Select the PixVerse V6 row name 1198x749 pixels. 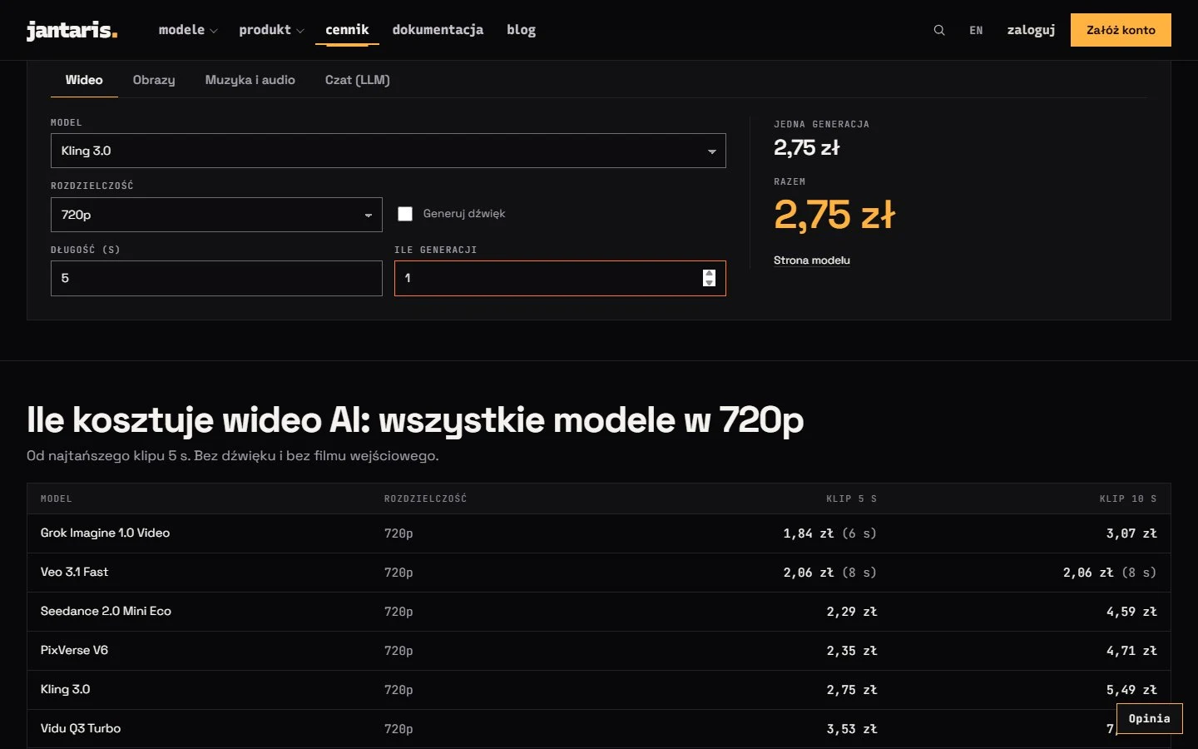pos(74,650)
